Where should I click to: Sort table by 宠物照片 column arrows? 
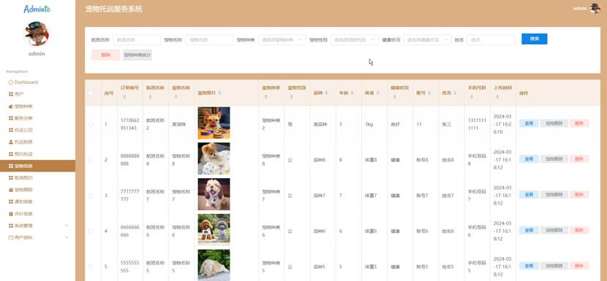219,93
